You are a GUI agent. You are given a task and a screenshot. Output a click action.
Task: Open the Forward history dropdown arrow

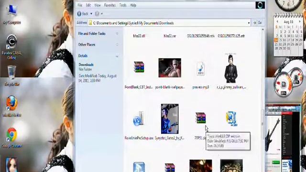coord(102,14)
